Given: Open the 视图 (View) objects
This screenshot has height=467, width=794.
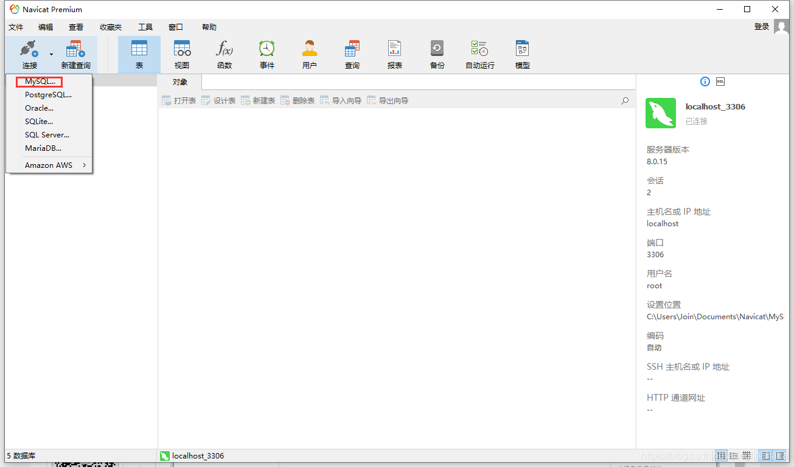Looking at the screenshot, I should click(x=182, y=54).
